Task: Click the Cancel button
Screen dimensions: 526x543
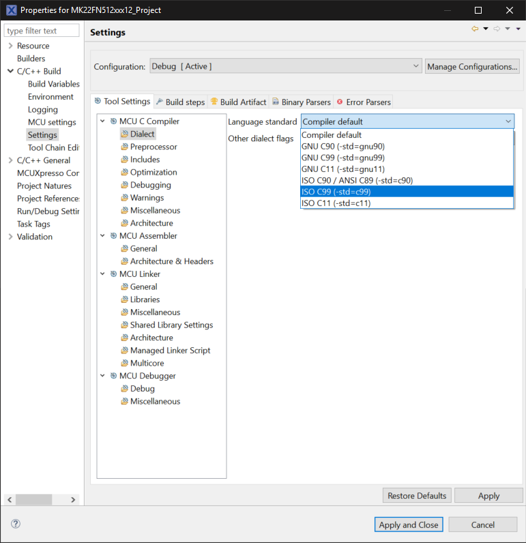Action: coord(483,525)
